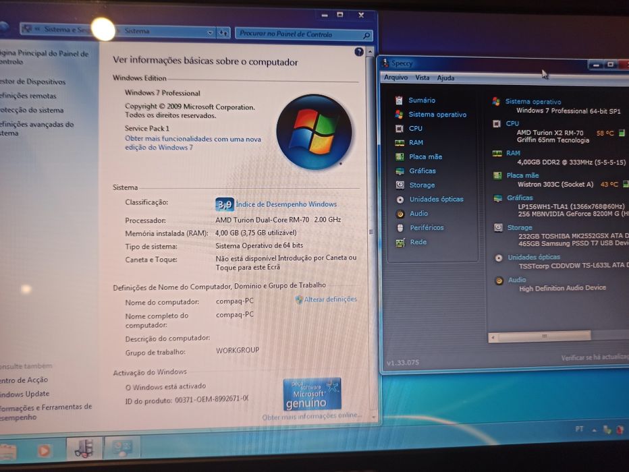Show hidden tray icons arrow

pos(594,430)
